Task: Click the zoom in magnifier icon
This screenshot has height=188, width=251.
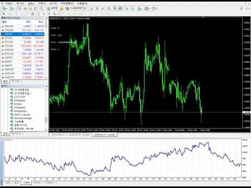Action: (109, 8)
